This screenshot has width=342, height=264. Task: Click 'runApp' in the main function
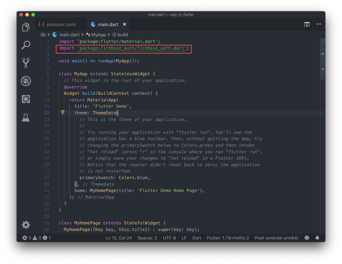pyautogui.click(x=106, y=61)
